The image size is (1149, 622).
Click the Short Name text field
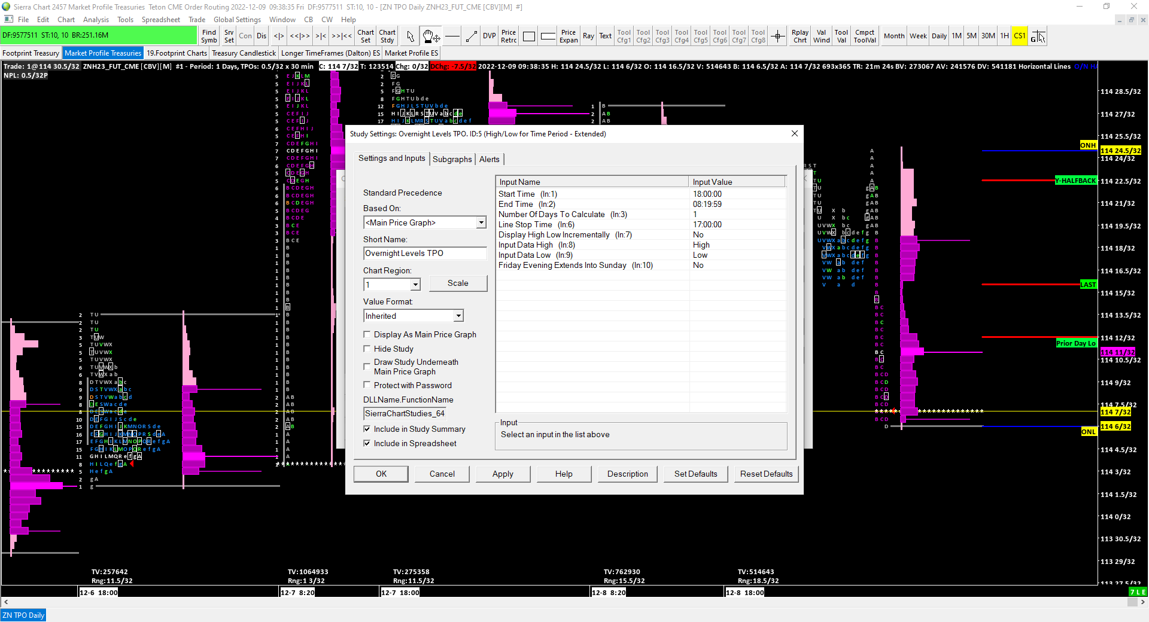pos(424,254)
